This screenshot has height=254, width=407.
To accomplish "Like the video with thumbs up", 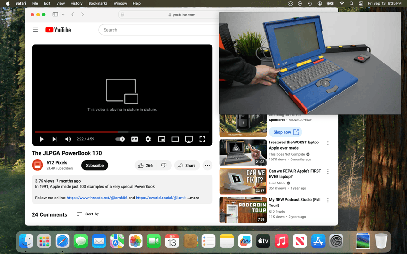I will (x=146, y=166).
